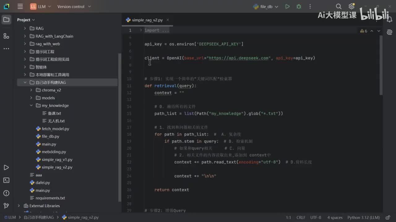Change UTF-8 file encoding
396x222 pixels.
(316, 217)
